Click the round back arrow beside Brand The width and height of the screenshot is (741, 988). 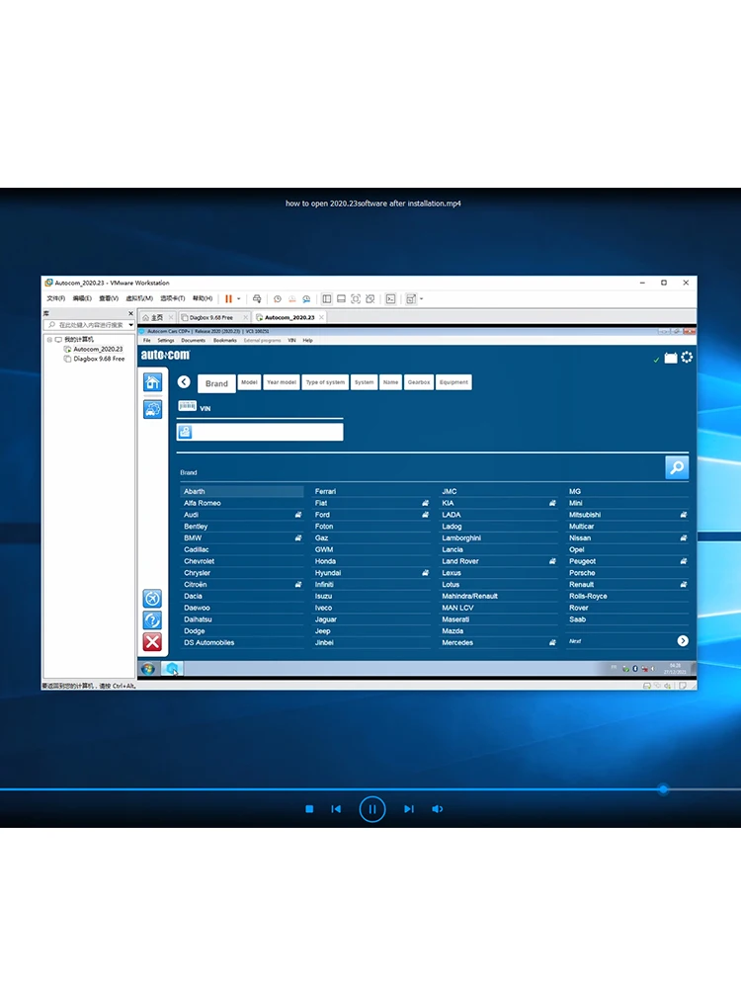(184, 381)
